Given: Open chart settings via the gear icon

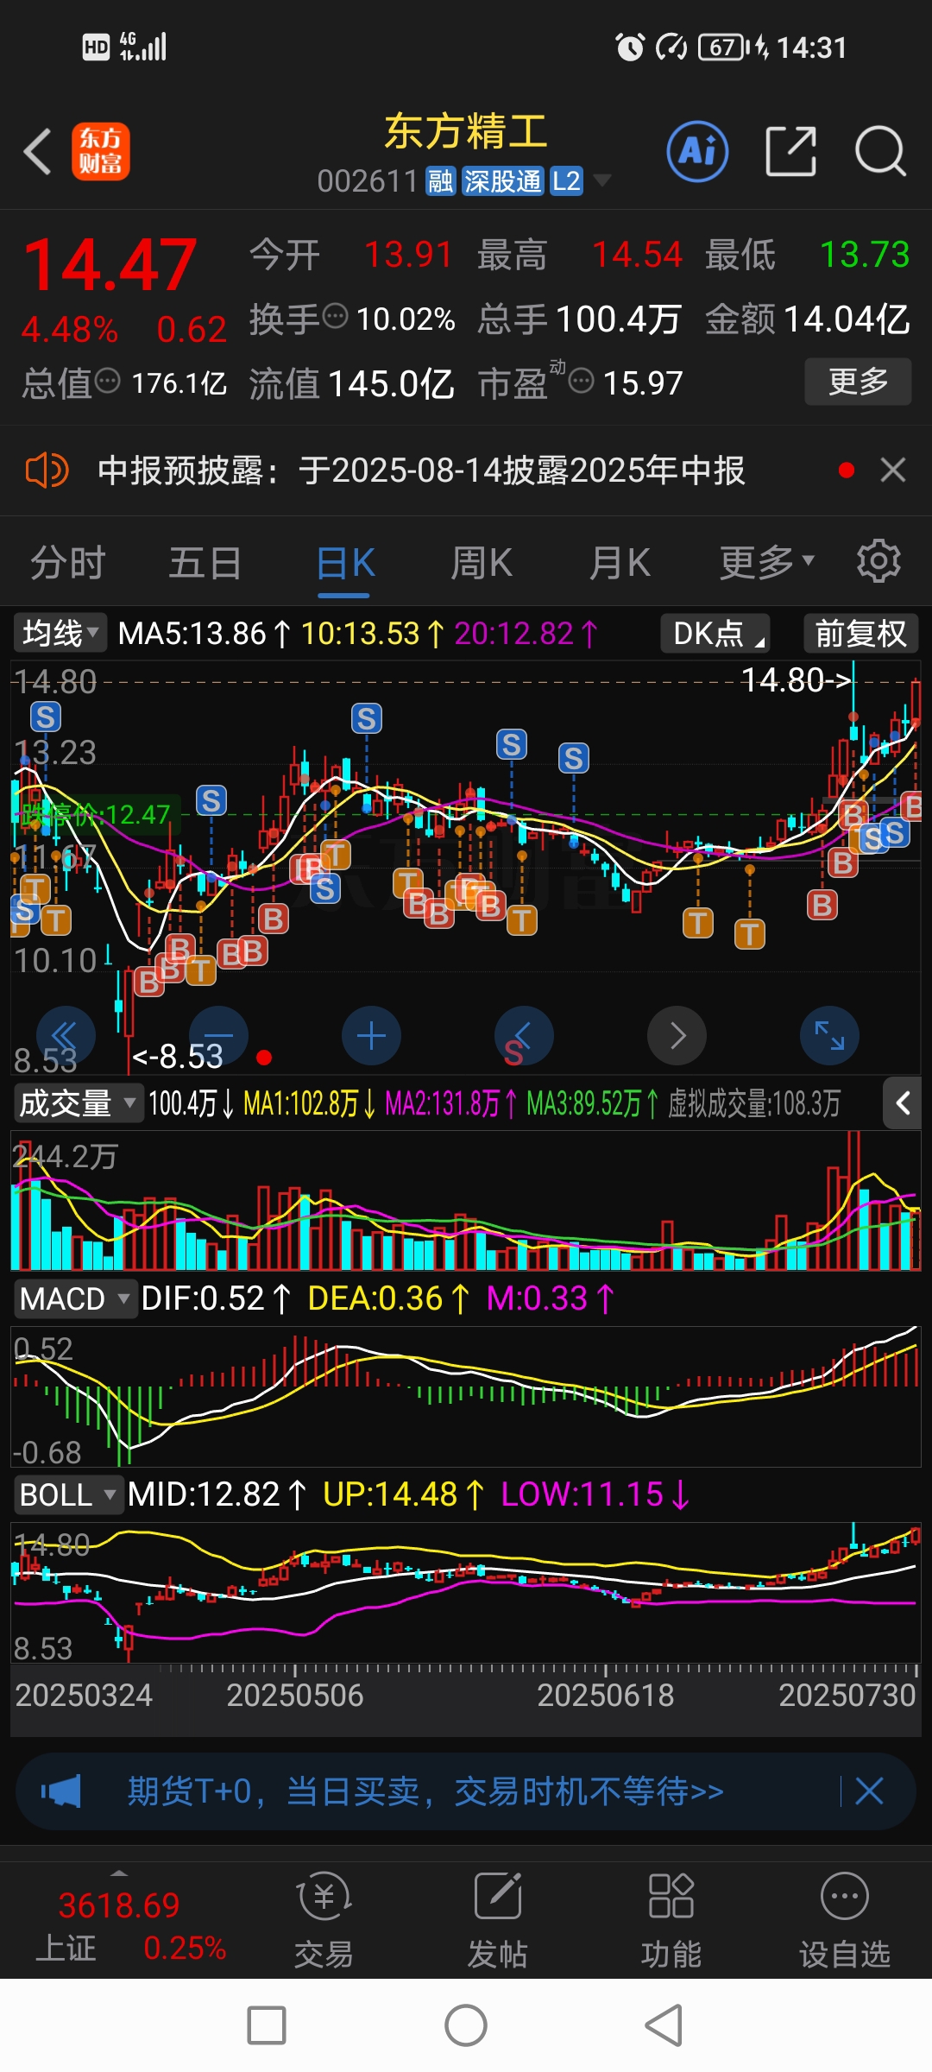Looking at the screenshot, I should point(878,562).
